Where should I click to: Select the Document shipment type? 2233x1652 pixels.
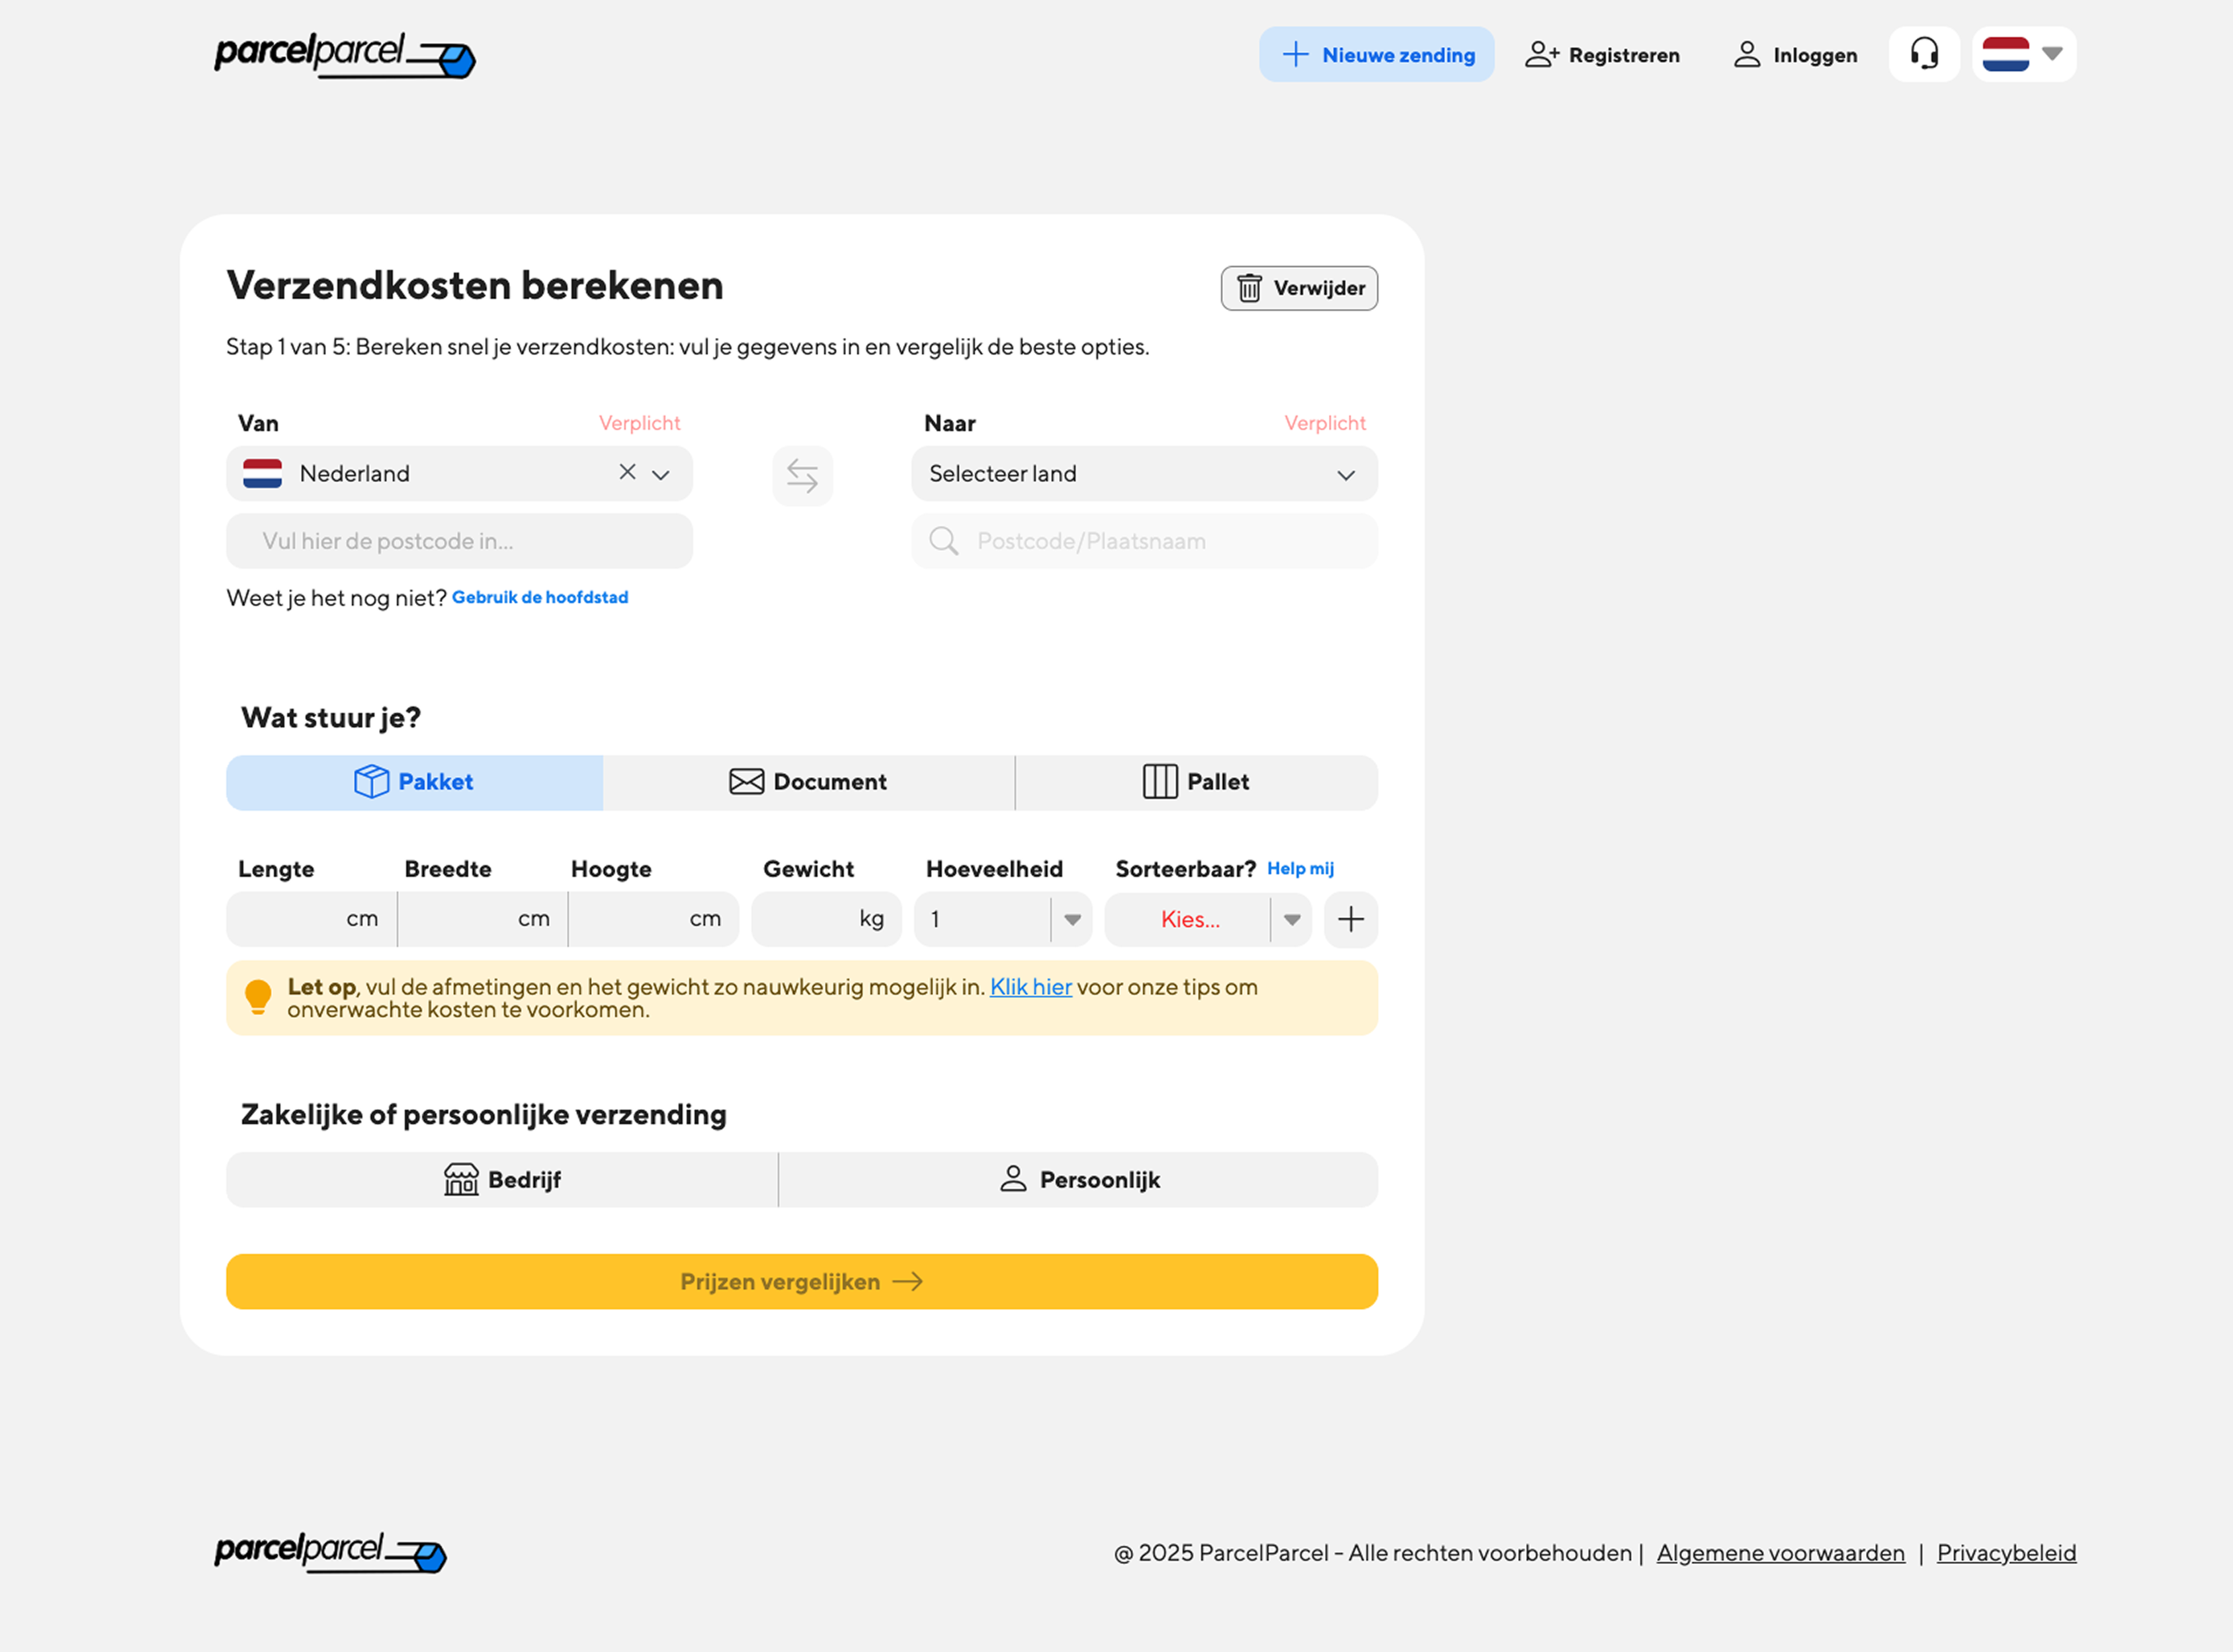[808, 782]
